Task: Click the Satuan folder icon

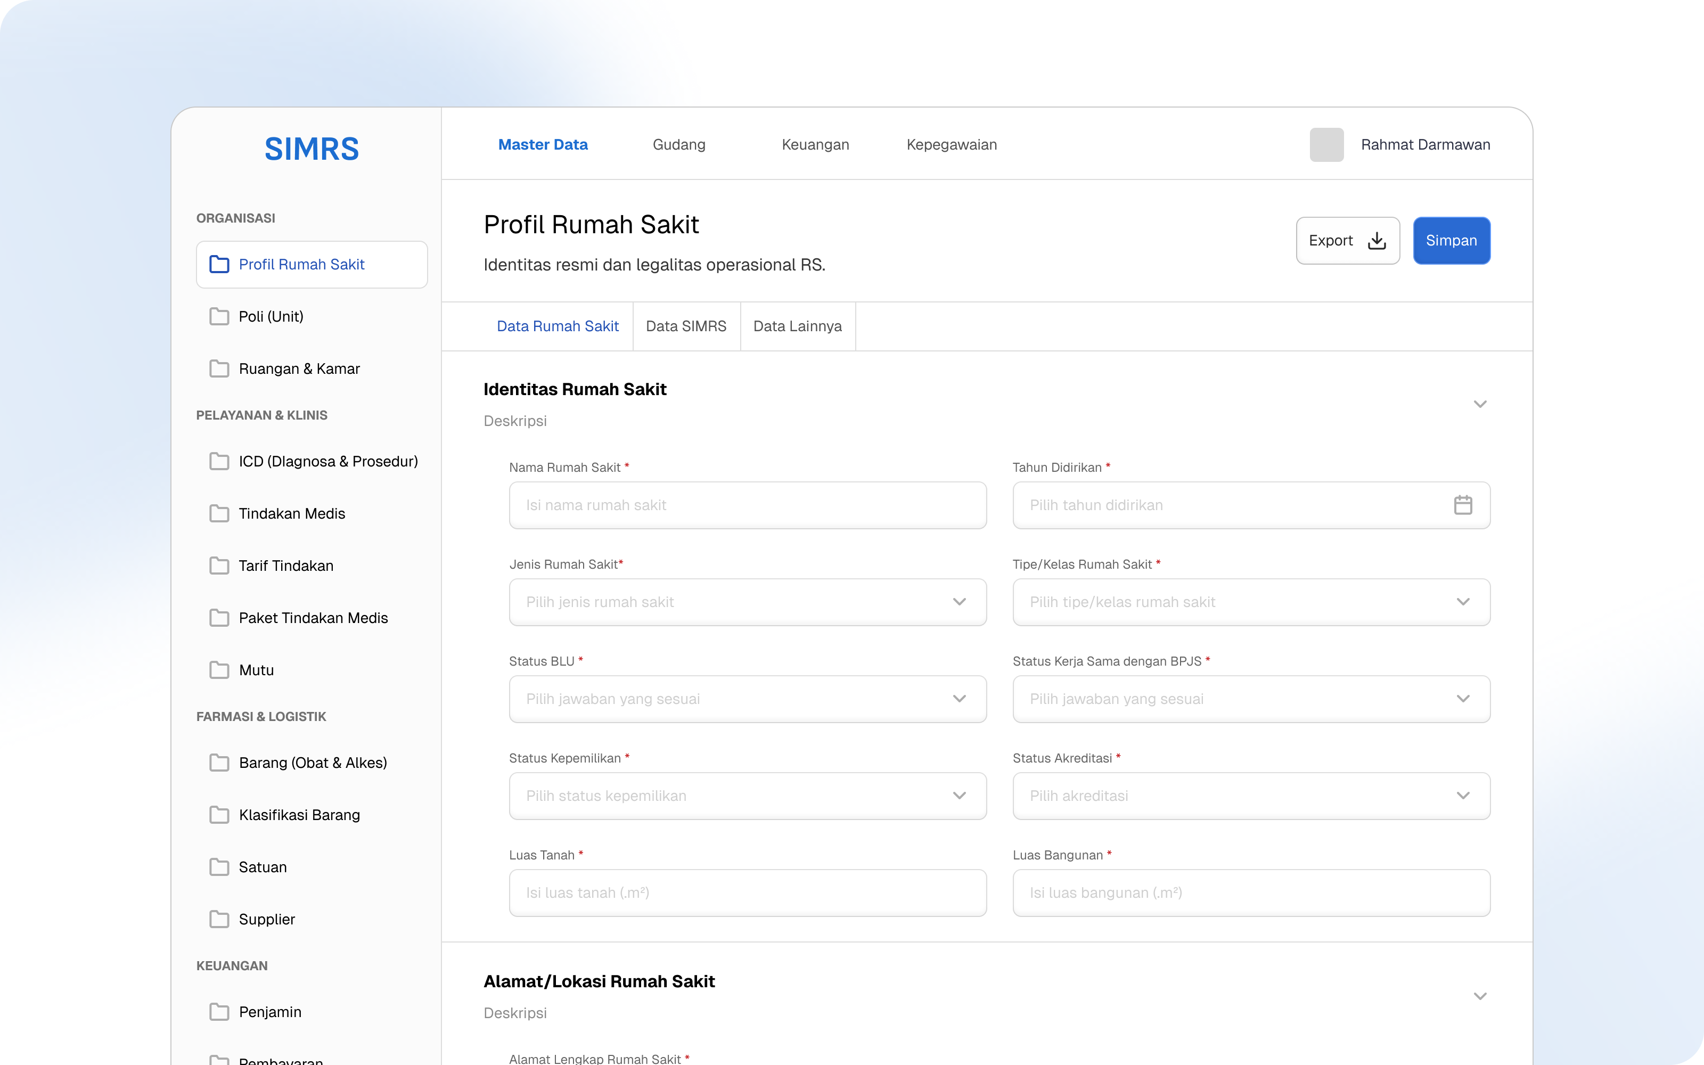Action: (x=219, y=867)
